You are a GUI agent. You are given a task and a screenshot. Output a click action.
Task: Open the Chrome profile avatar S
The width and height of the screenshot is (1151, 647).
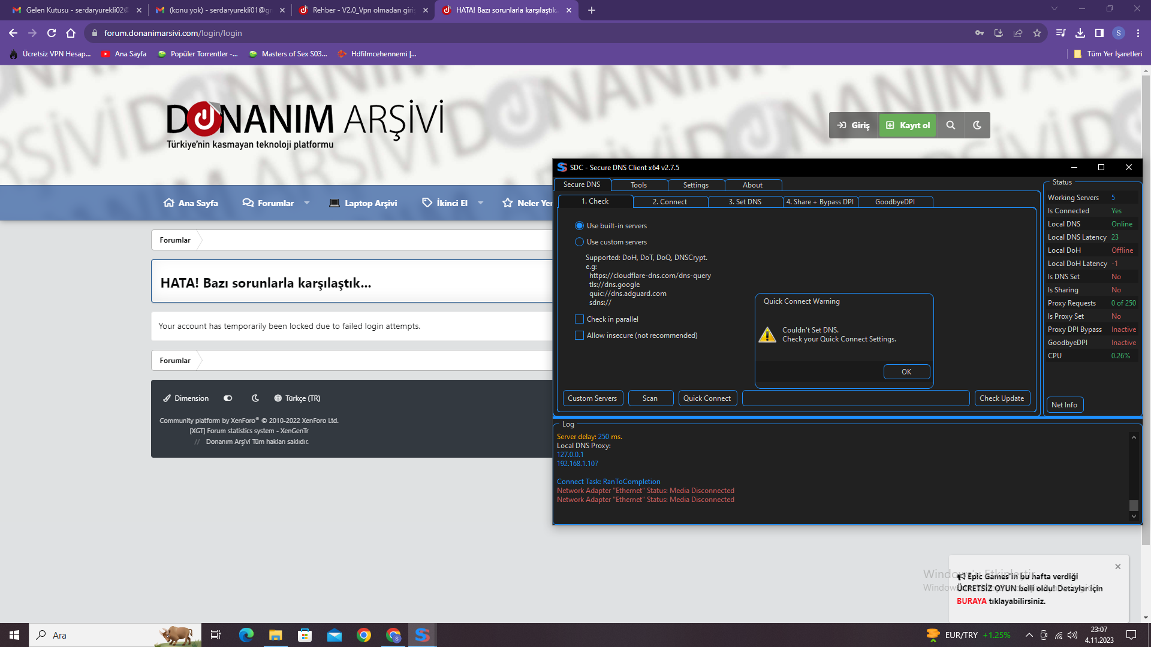tap(1119, 33)
